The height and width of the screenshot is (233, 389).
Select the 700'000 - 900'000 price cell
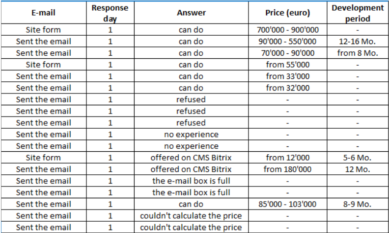[x=287, y=30]
